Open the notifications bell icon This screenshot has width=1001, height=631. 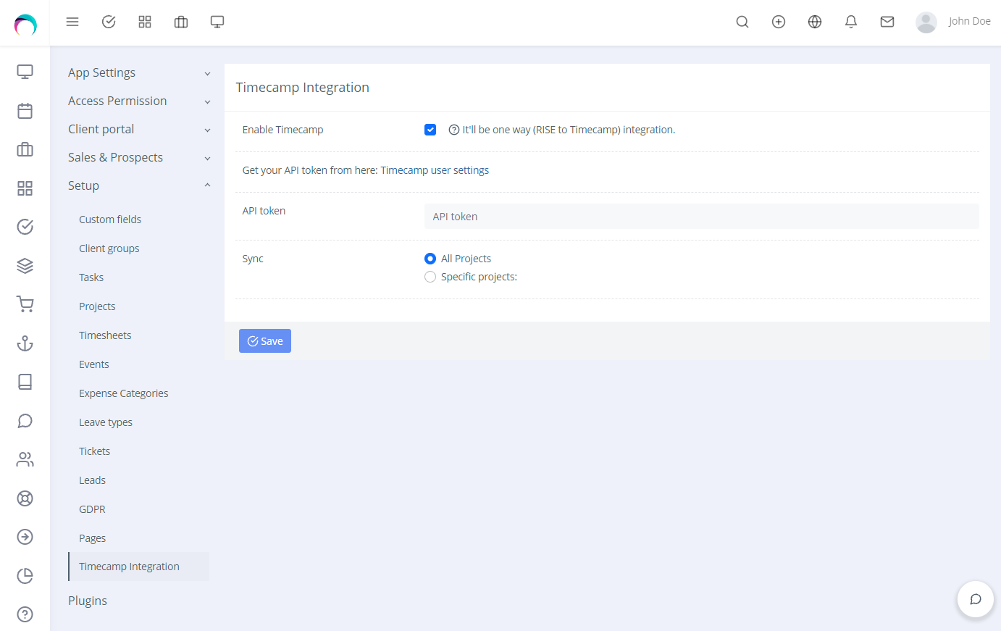point(851,22)
